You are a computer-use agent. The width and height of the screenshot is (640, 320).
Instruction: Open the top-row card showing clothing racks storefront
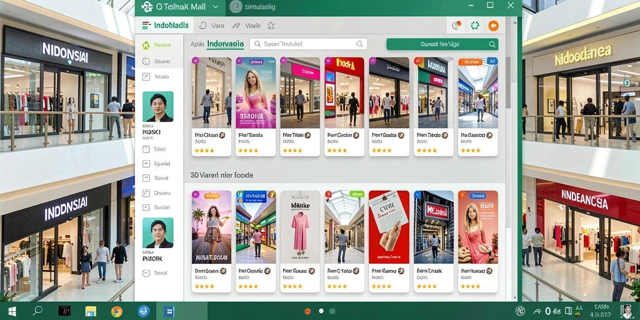(389, 106)
